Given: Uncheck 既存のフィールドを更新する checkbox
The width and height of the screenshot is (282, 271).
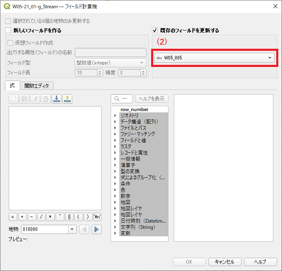Looking at the screenshot, I should coord(155,31).
